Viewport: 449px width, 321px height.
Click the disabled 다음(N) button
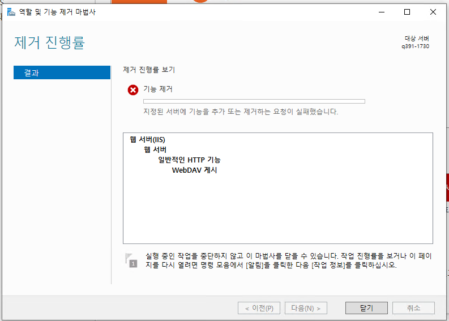(306, 308)
